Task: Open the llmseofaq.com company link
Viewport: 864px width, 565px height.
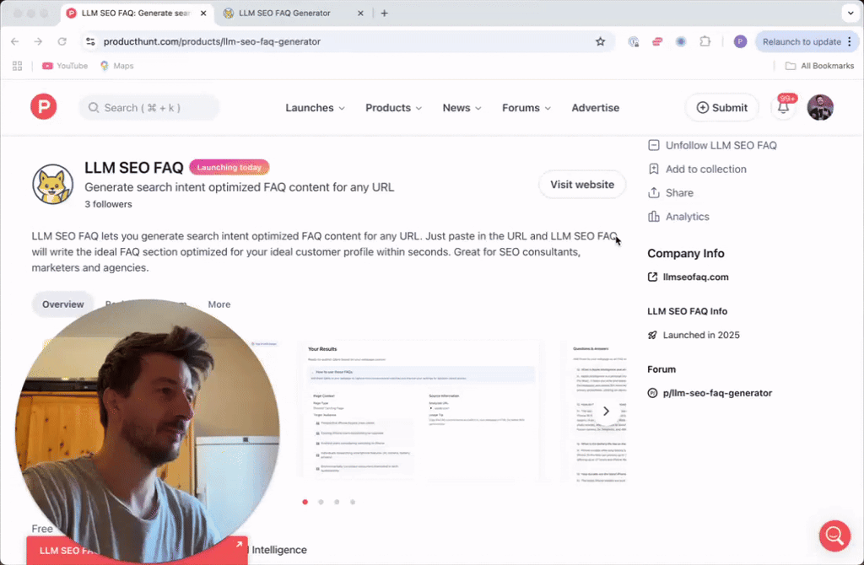Action: (688, 277)
